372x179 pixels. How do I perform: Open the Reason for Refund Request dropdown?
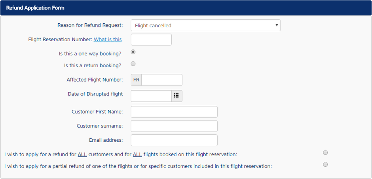pyautogui.click(x=205, y=25)
